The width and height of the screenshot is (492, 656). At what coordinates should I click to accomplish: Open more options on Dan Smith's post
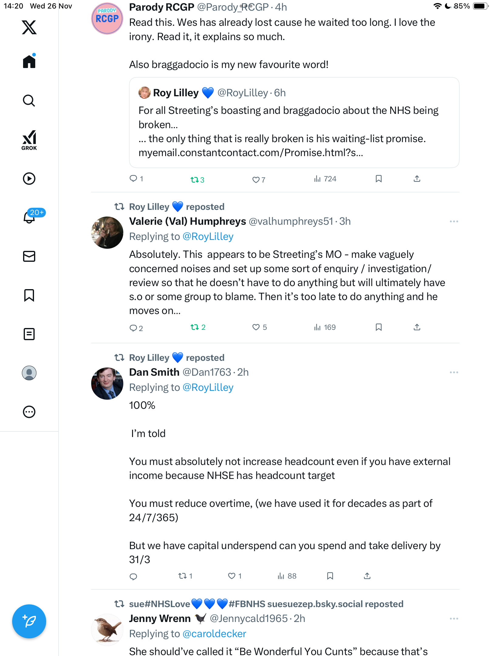[x=454, y=372]
